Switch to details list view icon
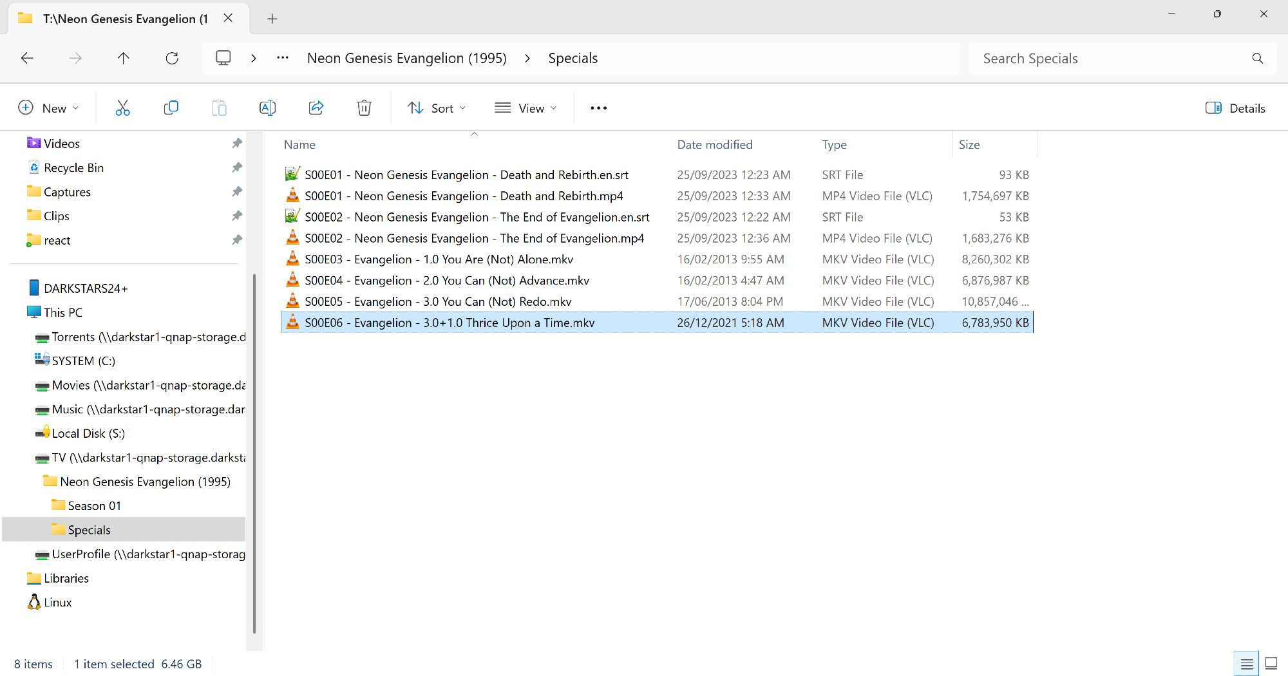The image size is (1288, 676). click(x=1247, y=664)
